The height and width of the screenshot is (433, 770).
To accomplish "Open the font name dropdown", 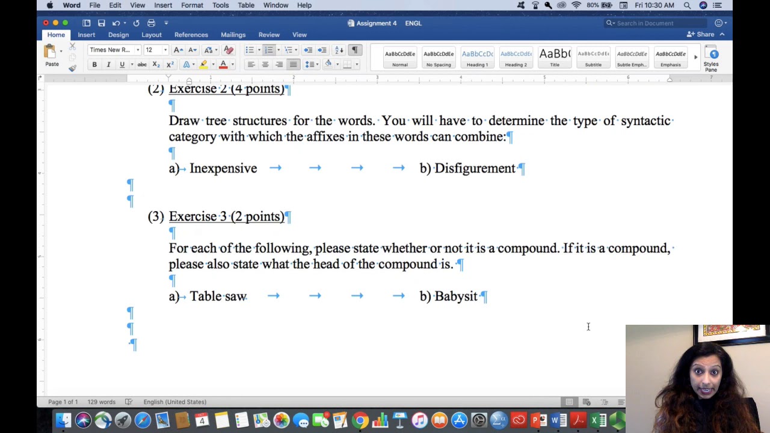I will [138, 50].
